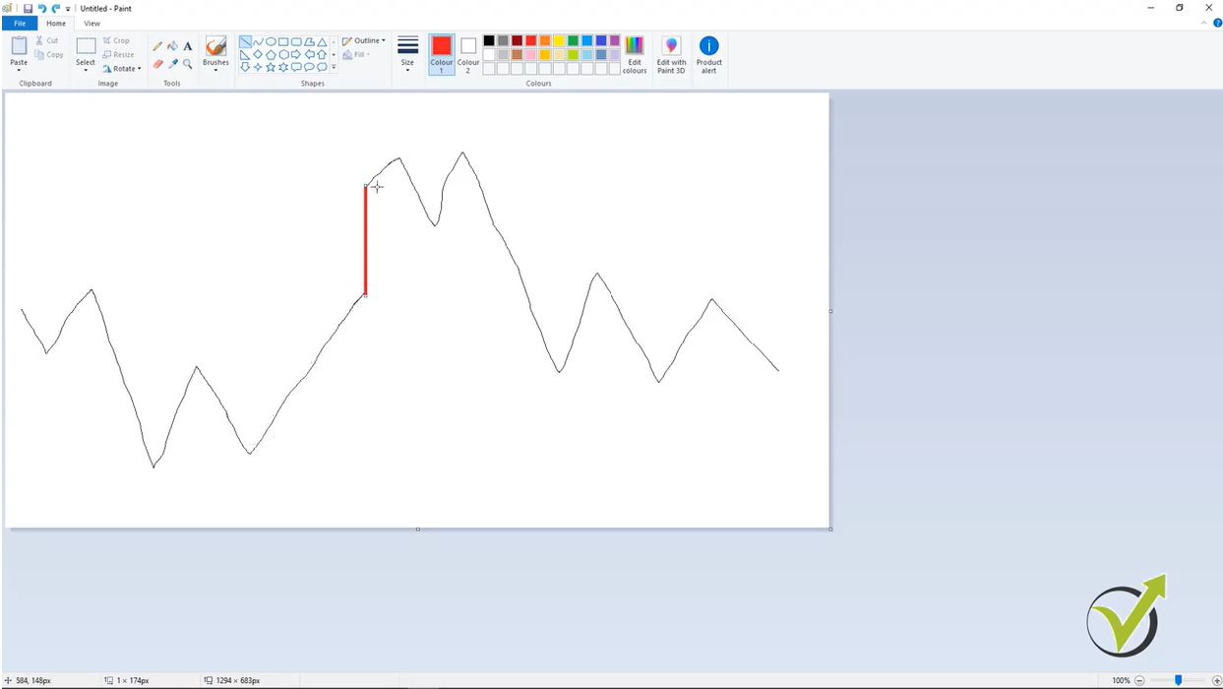Pick the triangle shape

pos(322,41)
